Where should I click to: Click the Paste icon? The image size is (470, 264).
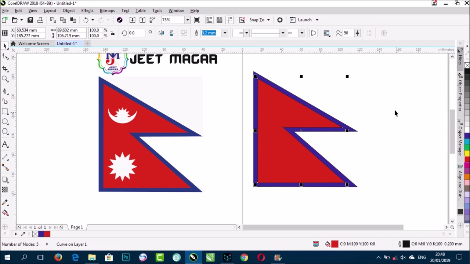[x=73, y=20]
